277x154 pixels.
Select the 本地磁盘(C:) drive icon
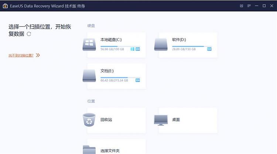point(89,45)
